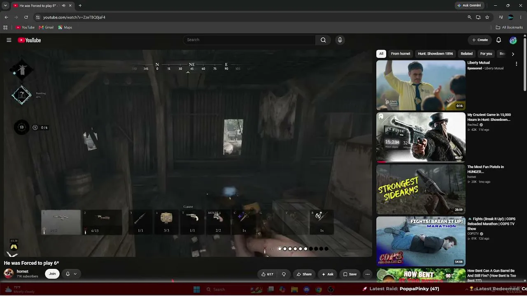Open the 'Strongest Sidearms' video thumbnail
This screenshot has width=527, height=296.
click(421, 190)
